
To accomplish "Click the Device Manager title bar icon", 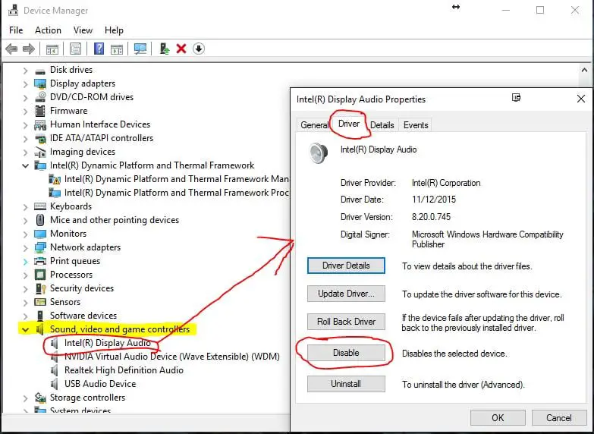I will tap(13, 9).
